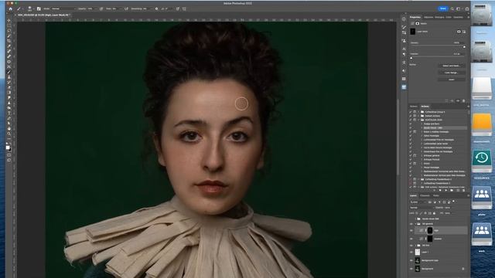Lock all attributes of the layer
This screenshot has width=495, height=278.
tap(435, 213)
